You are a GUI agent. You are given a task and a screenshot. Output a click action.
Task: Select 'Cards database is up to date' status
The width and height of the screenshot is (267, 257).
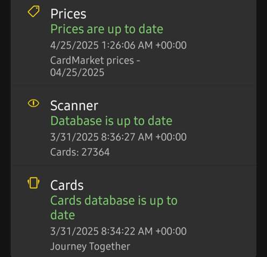coord(114,208)
